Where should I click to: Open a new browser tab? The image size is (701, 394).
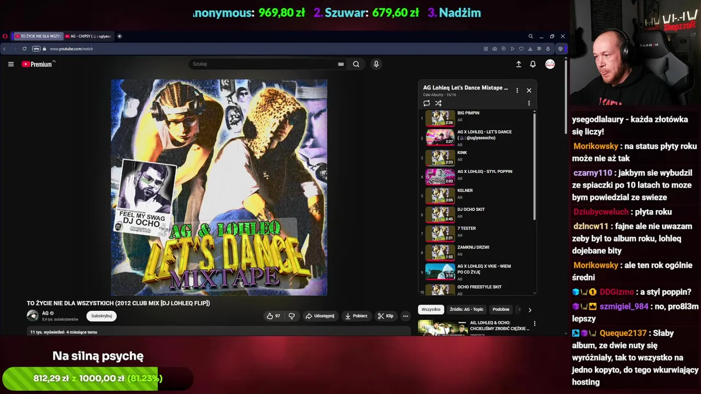point(119,36)
